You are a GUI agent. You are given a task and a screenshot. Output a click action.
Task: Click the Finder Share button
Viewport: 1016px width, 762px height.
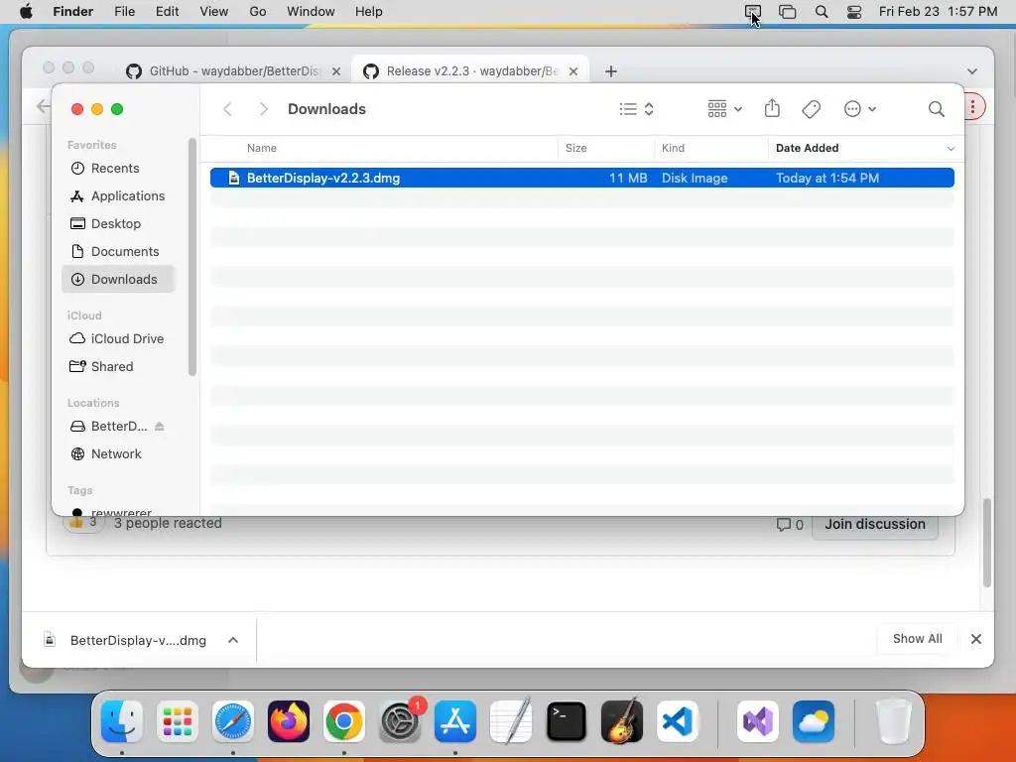[x=772, y=109]
